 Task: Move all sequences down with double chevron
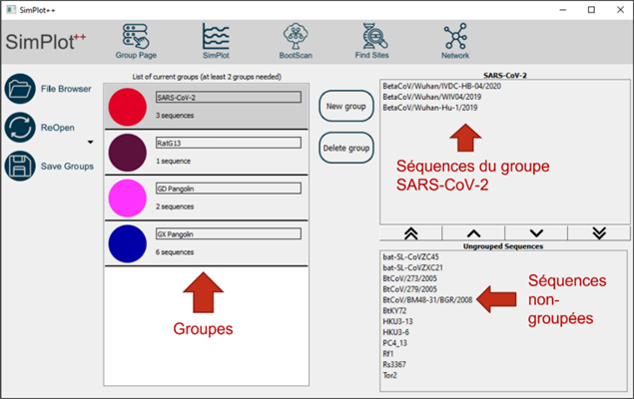[x=599, y=233]
